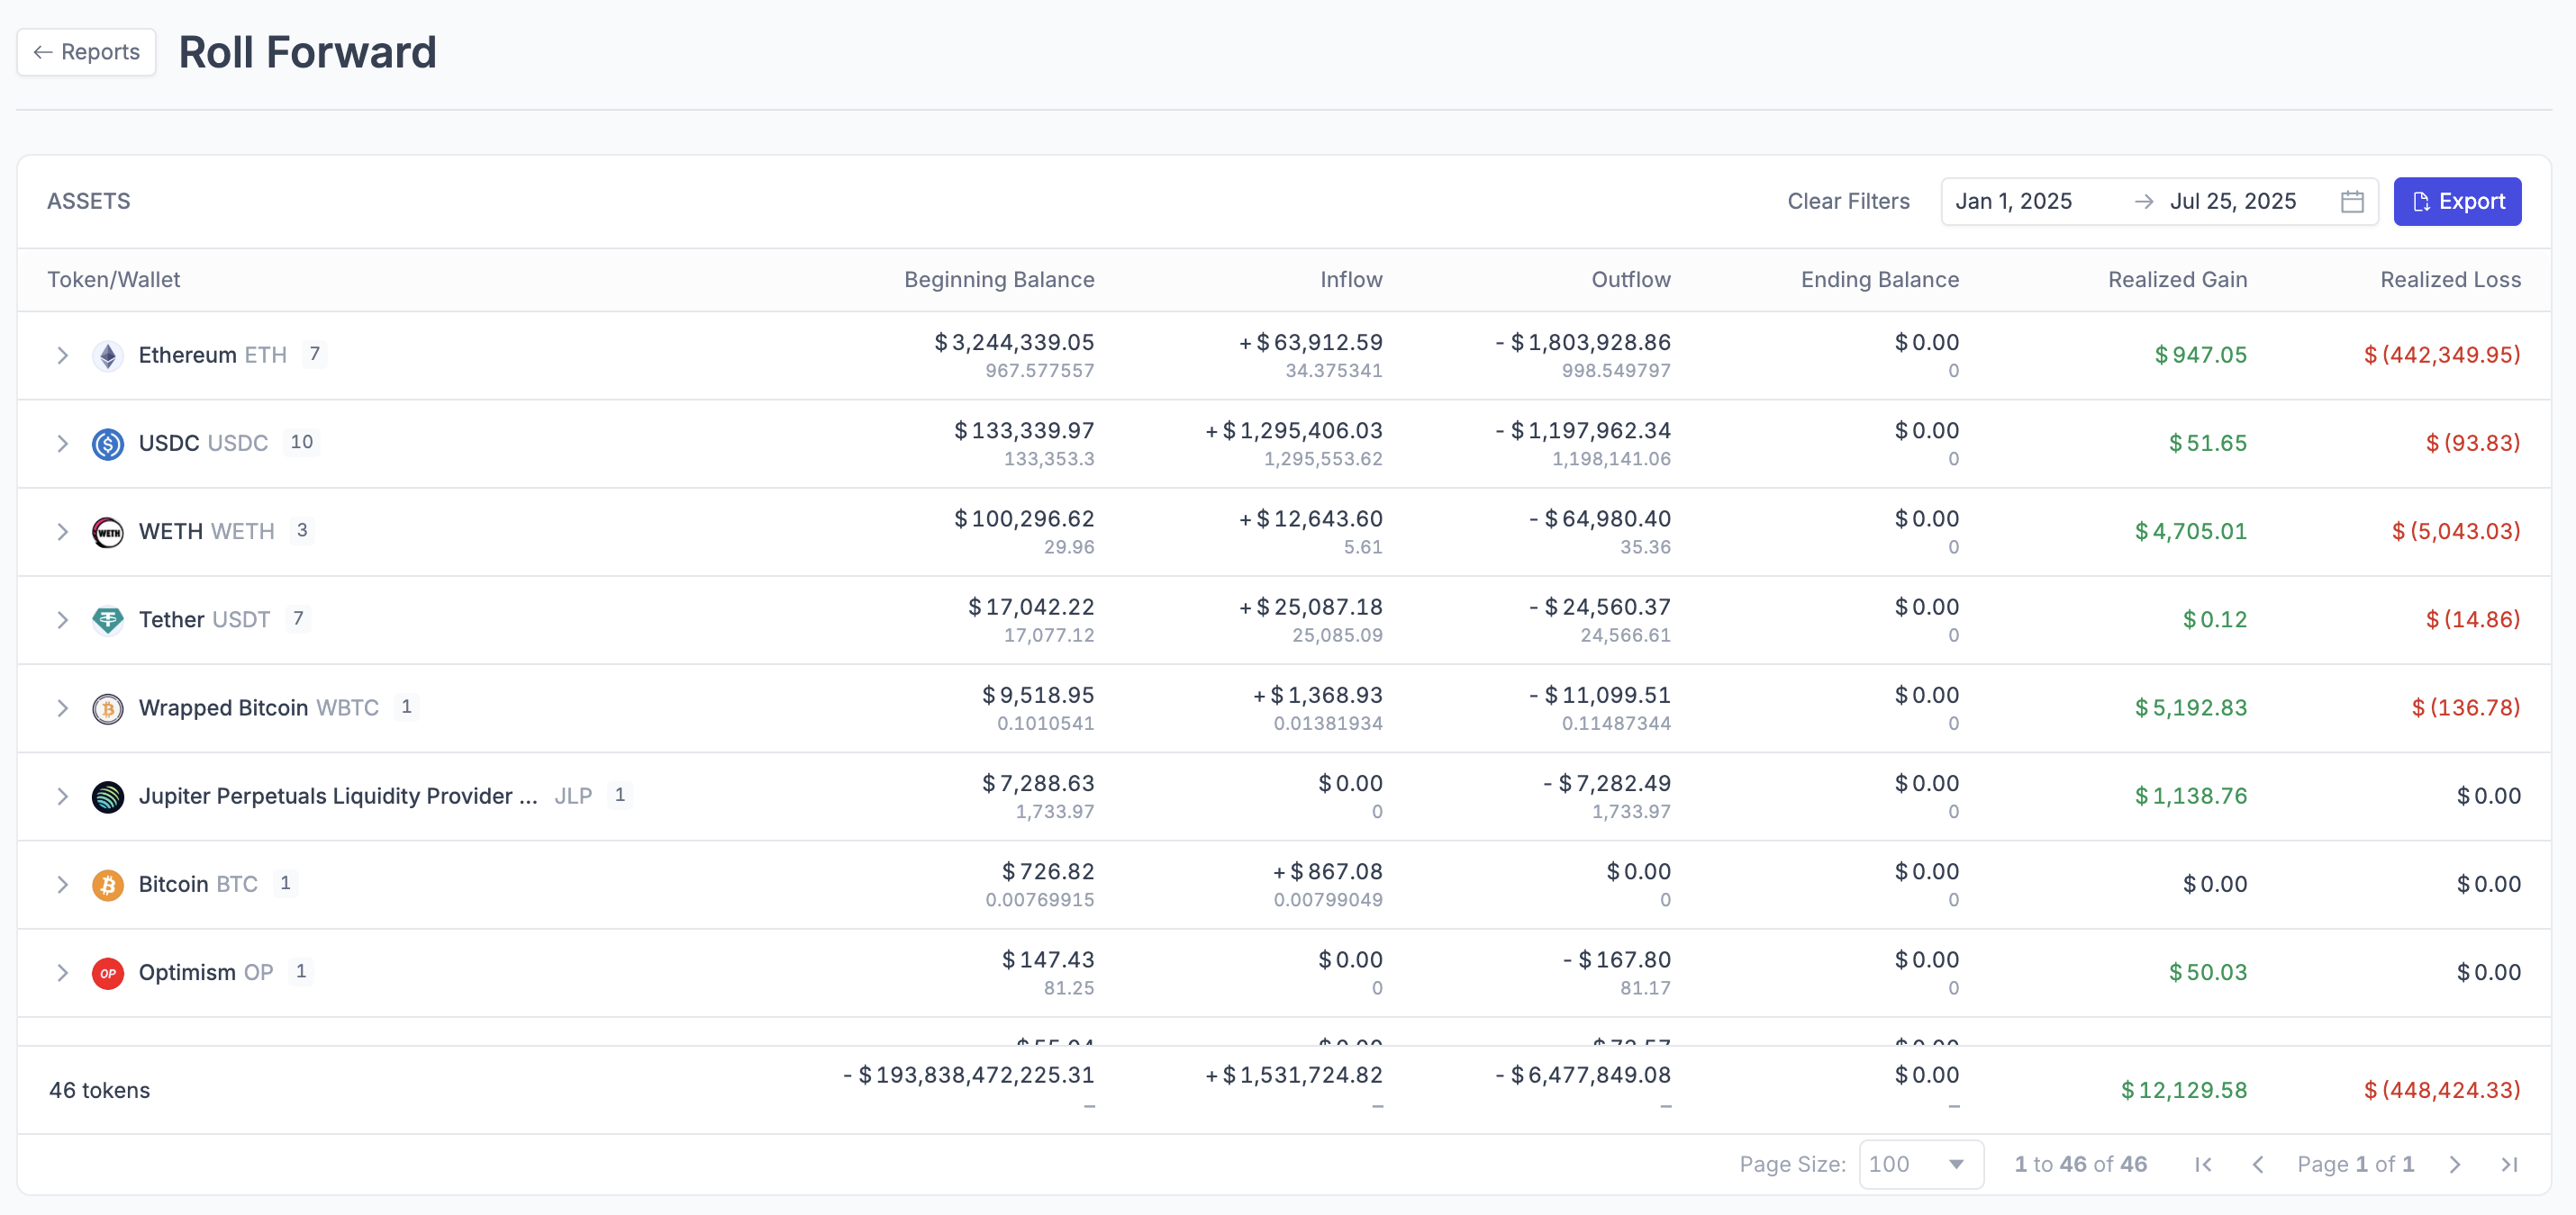Click the Wrapped Bitcoin WBTC icon
Viewport: 2576px width, 1215px height.
coord(108,708)
